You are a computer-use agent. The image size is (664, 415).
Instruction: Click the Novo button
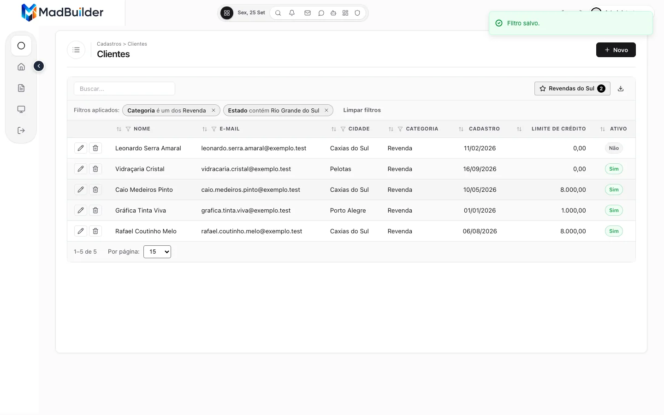click(616, 50)
